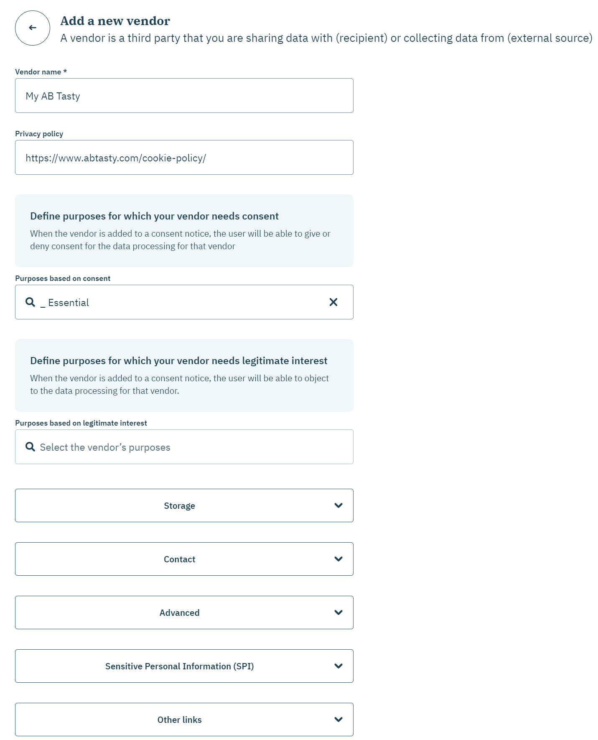Click the legitimate interest search icon

point(31,447)
